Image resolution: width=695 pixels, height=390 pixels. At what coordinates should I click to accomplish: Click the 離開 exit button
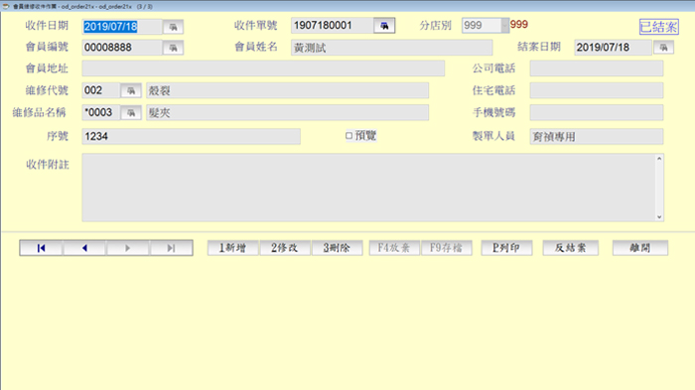point(640,248)
